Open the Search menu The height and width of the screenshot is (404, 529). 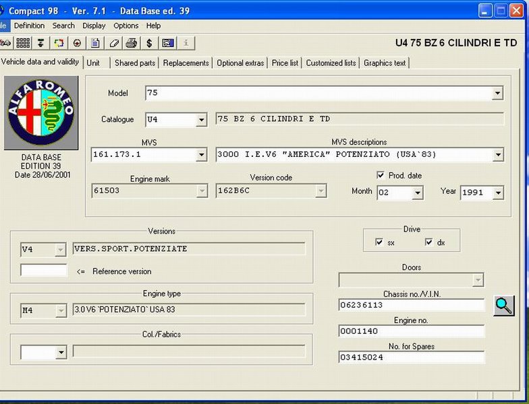(63, 26)
